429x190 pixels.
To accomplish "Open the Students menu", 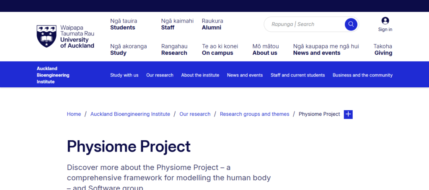I will pos(124,24).
